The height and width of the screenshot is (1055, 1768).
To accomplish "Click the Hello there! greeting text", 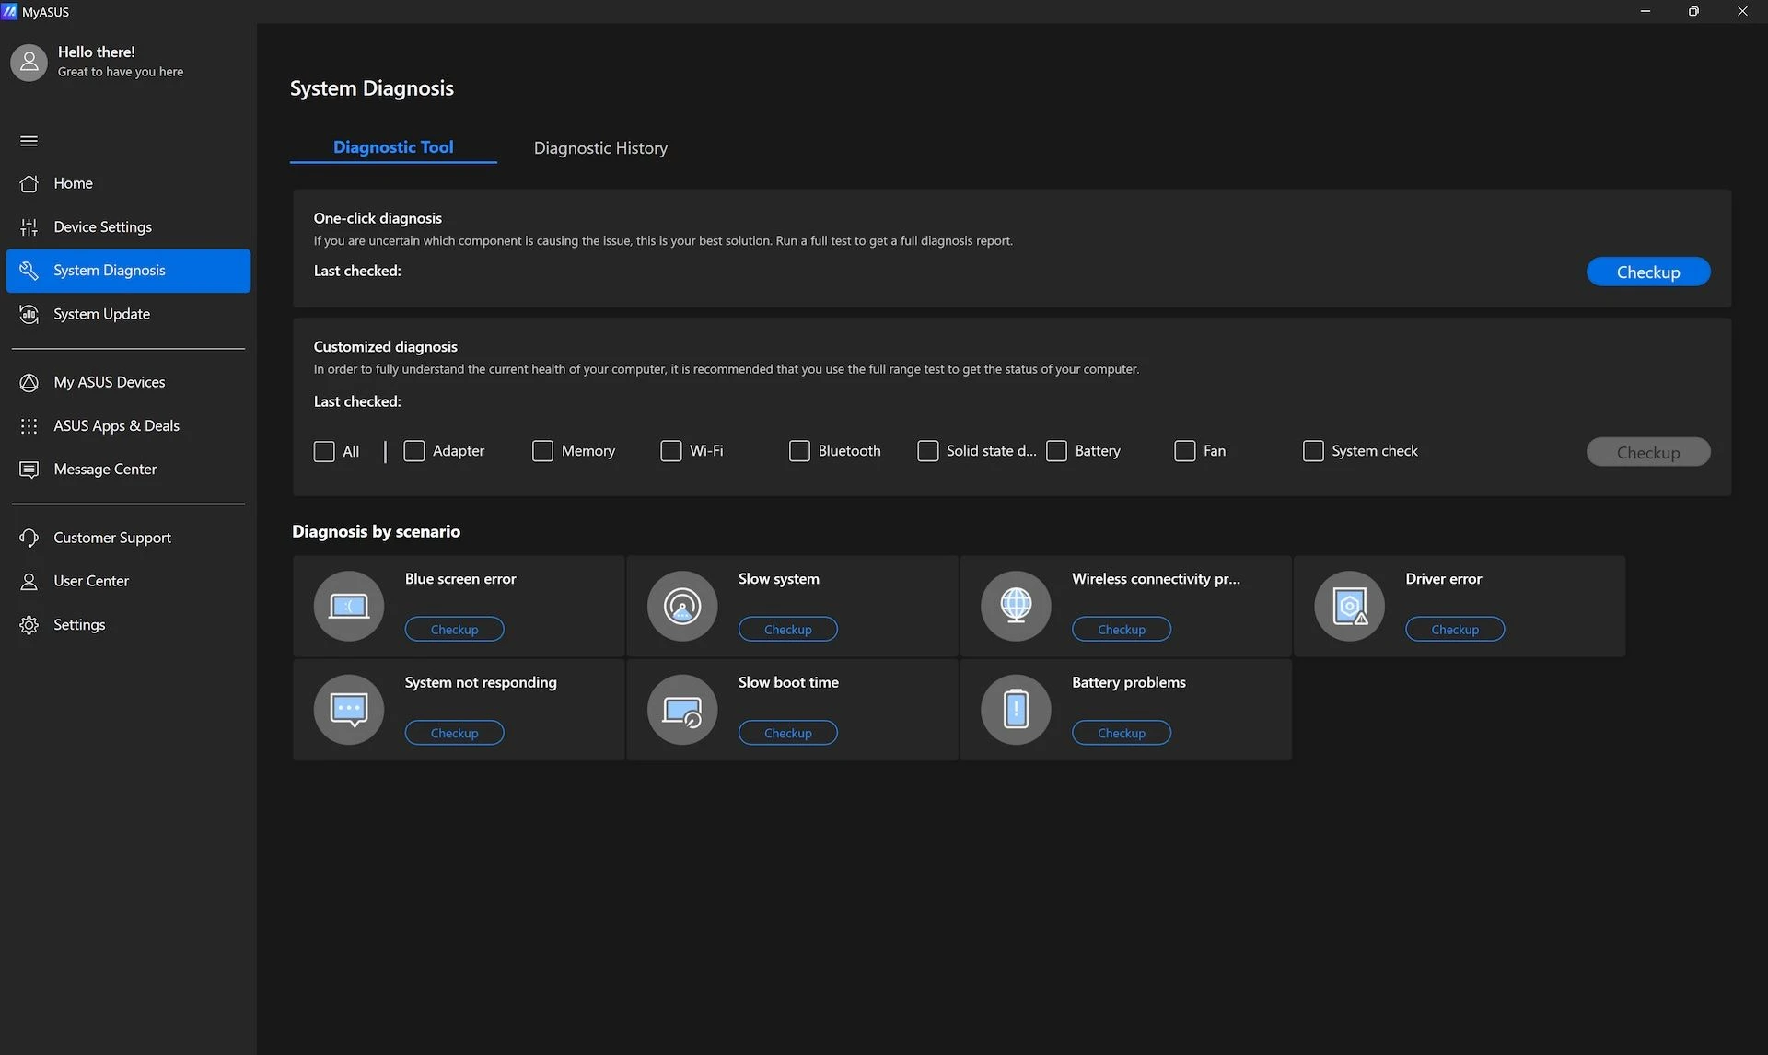I will [x=96, y=52].
